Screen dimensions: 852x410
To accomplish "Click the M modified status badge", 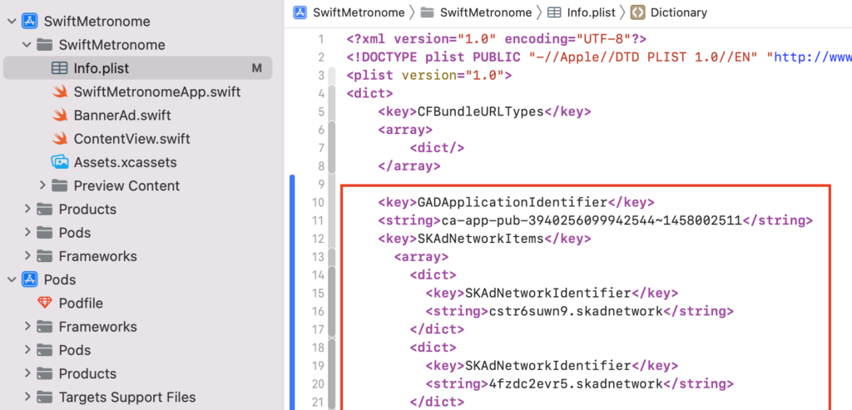I will pyautogui.click(x=256, y=68).
